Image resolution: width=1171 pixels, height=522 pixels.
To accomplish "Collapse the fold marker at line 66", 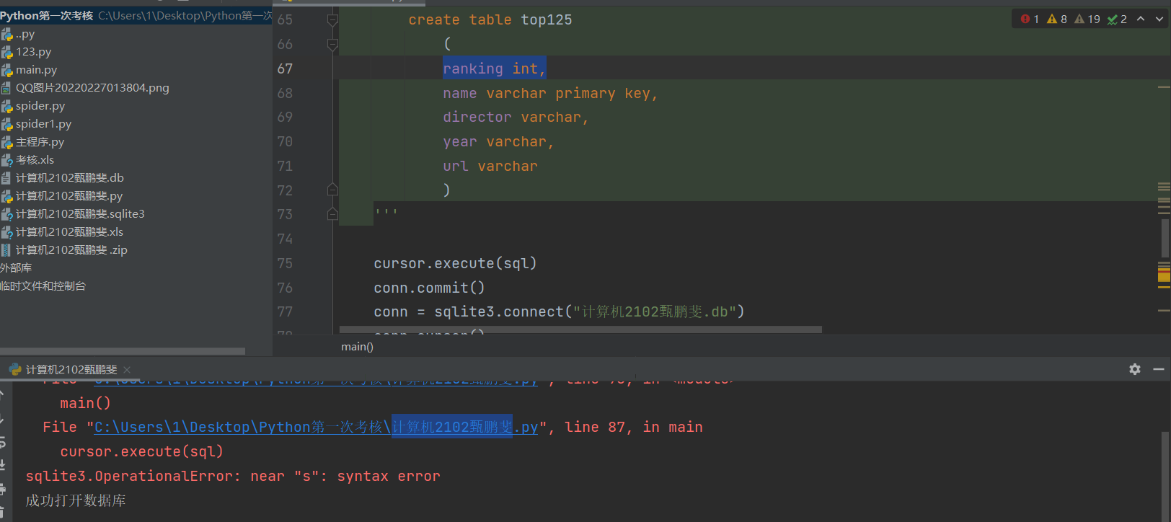I will pos(332,45).
